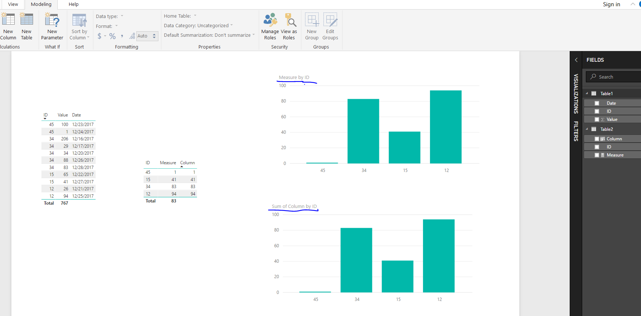Click the Fields Search input box
This screenshot has height=316, width=641.
pos(613,77)
